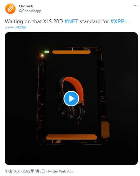Click the orange bar atop the frame
Viewport: 140px width, 176px height.
[71, 52]
